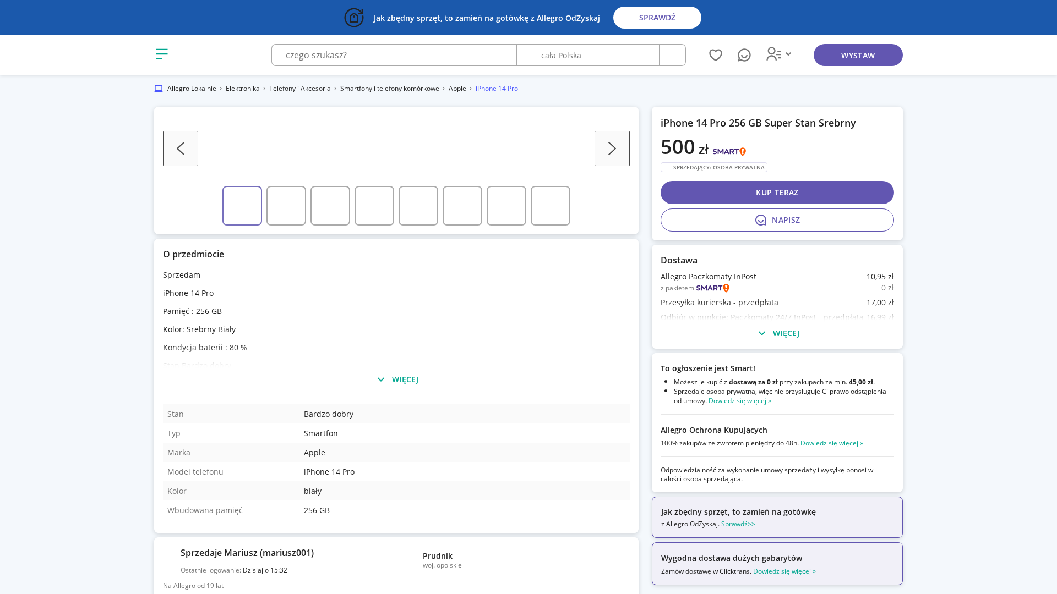Open Clicktrans 'Dowiedz się więcej' link
The width and height of the screenshot is (1057, 594).
click(784, 571)
